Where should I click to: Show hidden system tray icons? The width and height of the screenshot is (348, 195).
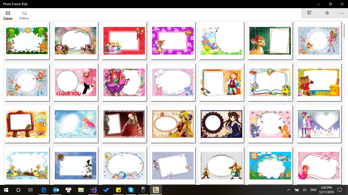(289, 190)
